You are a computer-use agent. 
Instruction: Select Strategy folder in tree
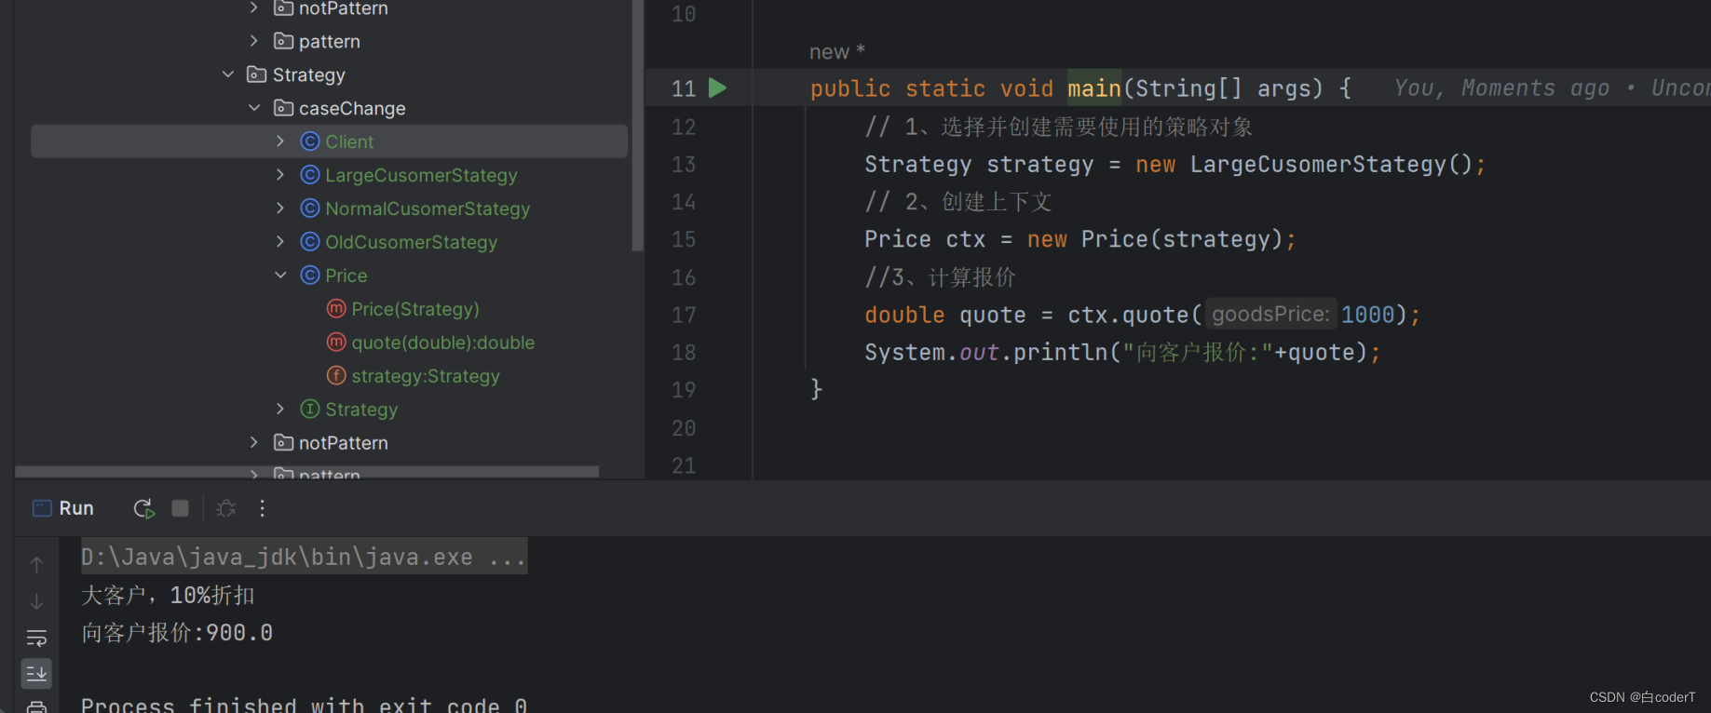coord(308,74)
